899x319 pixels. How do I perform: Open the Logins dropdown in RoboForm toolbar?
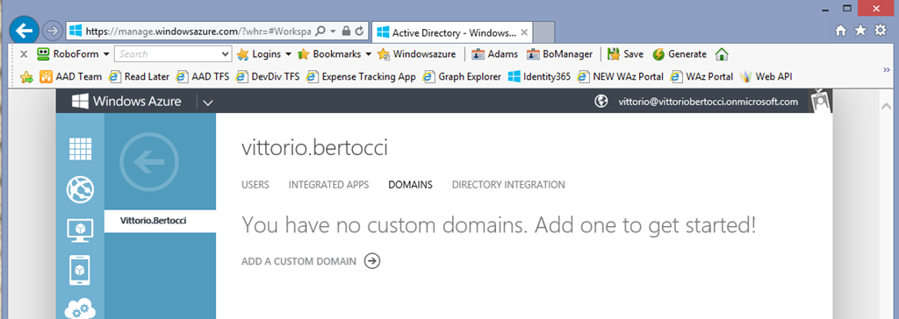tap(264, 54)
